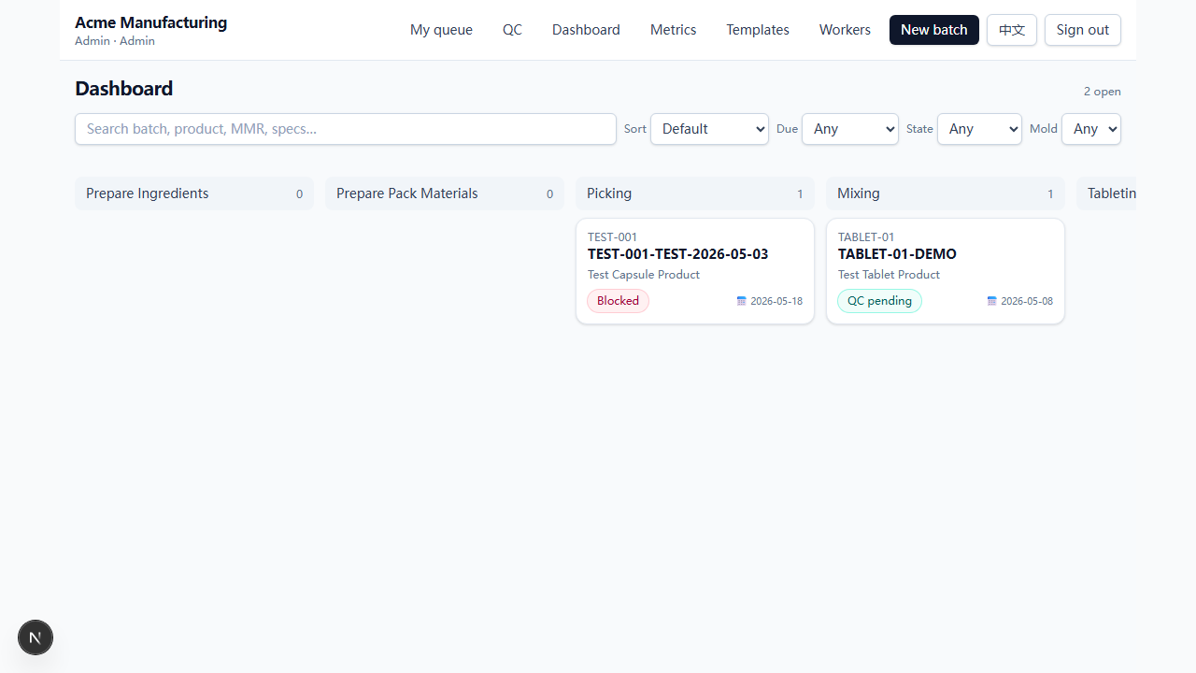Select the Prepare Ingredients column header

[194, 193]
